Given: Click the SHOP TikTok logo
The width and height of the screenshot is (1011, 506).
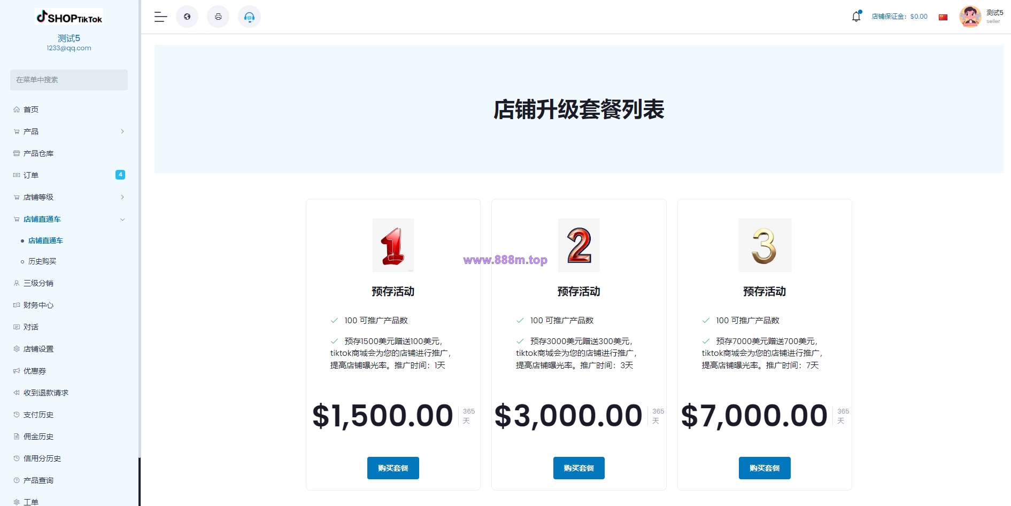Looking at the screenshot, I should tap(70, 17).
